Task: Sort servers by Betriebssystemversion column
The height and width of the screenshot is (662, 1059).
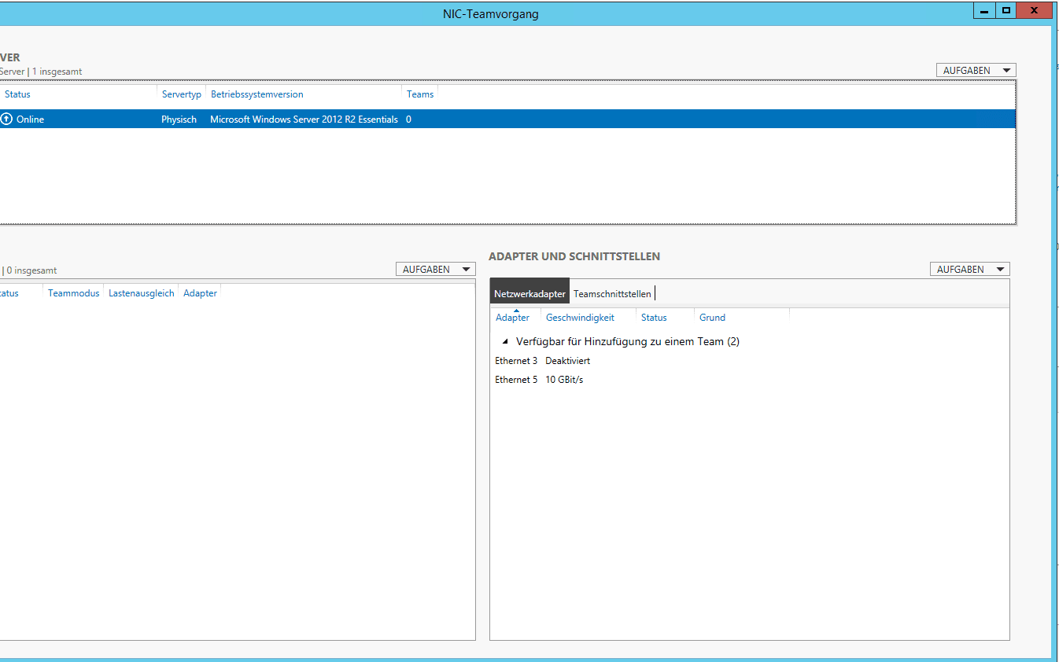Action: pyautogui.click(x=256, y=94)
